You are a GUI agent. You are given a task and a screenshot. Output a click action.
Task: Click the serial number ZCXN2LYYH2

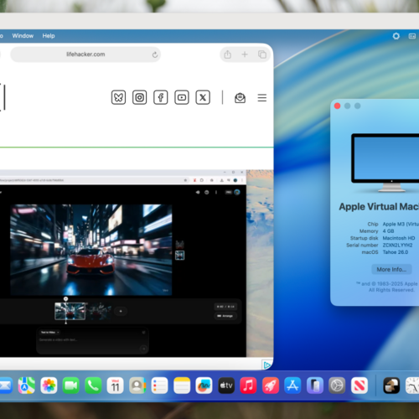coord(397,245)
